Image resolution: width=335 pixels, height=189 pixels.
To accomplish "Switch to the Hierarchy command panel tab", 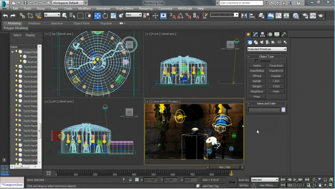I will point(263,34).
